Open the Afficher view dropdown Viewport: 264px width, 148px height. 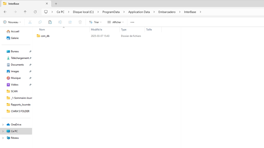pyautogui.click(x=116, y=22)
